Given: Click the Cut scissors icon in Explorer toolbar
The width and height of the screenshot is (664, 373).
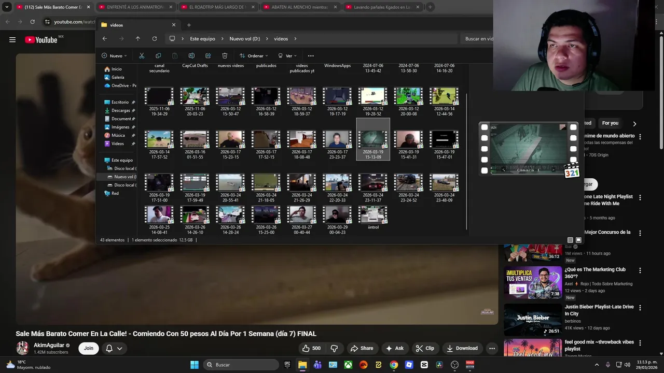Looking at the screenshot, I should click(x=142, y=56).
